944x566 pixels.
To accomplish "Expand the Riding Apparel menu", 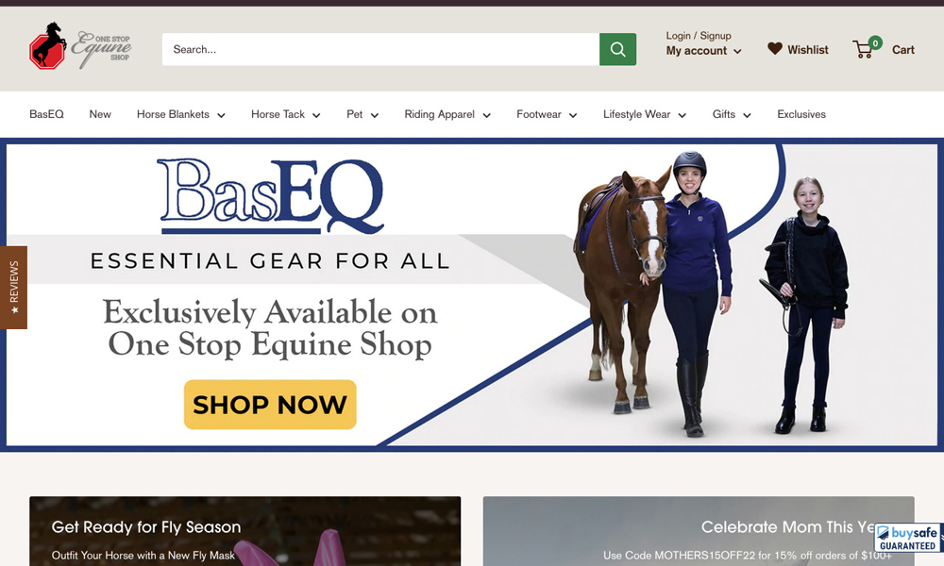I will 447,114.
